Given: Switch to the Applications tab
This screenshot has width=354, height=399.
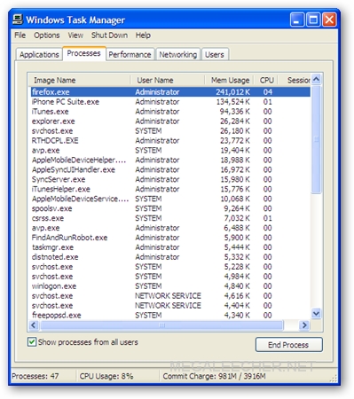Looking at the screenshot, I should [39, 55].
